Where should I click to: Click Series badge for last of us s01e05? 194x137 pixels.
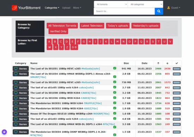[21, 88]
